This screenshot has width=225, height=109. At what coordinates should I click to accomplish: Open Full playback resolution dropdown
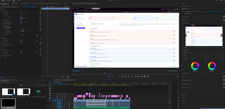(164, 71)
